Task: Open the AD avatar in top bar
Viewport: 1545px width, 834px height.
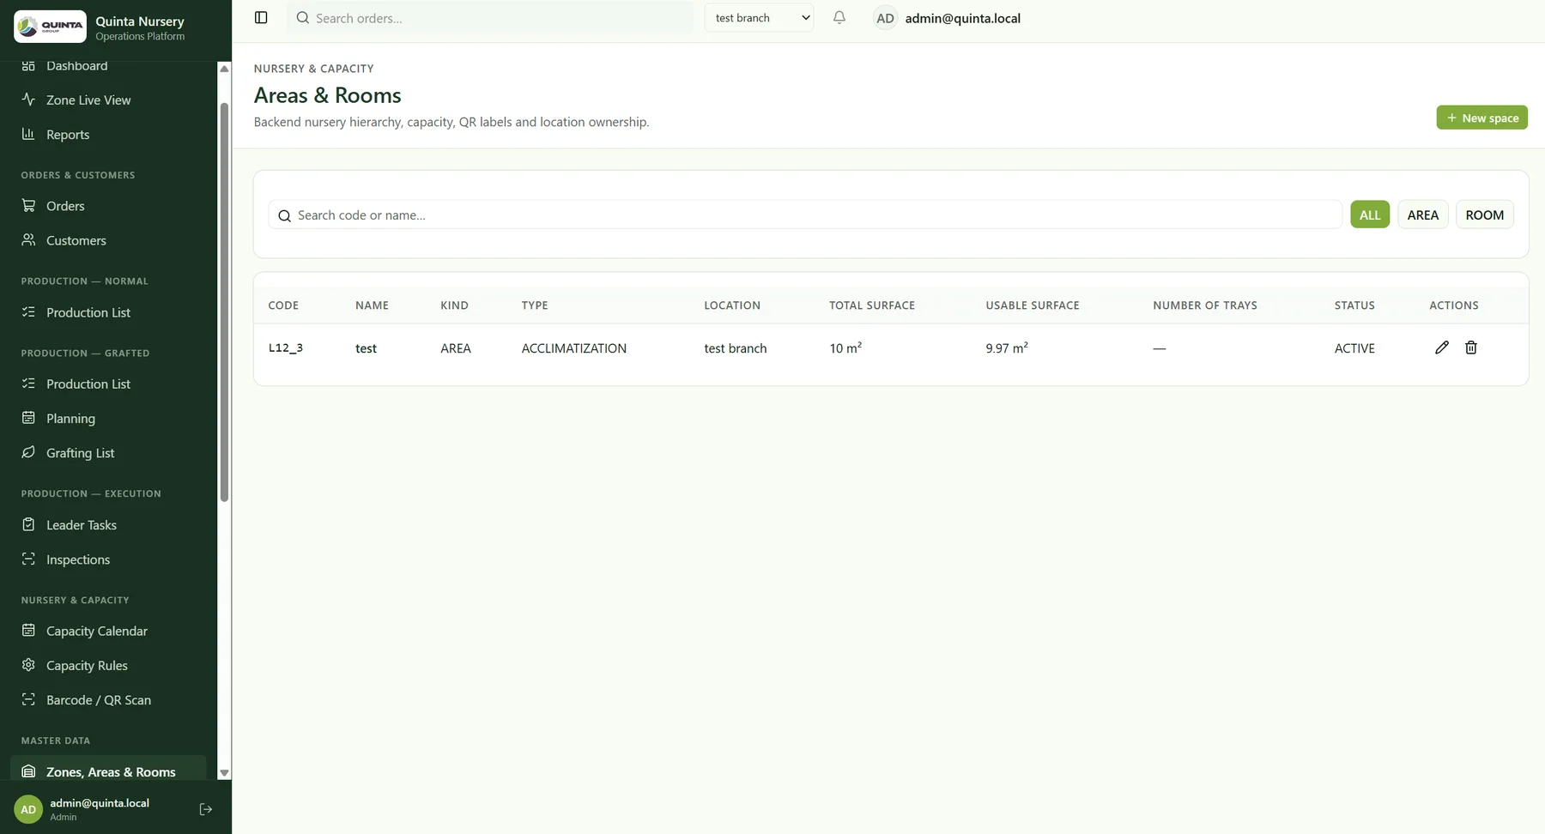Action: click(885, 18)
